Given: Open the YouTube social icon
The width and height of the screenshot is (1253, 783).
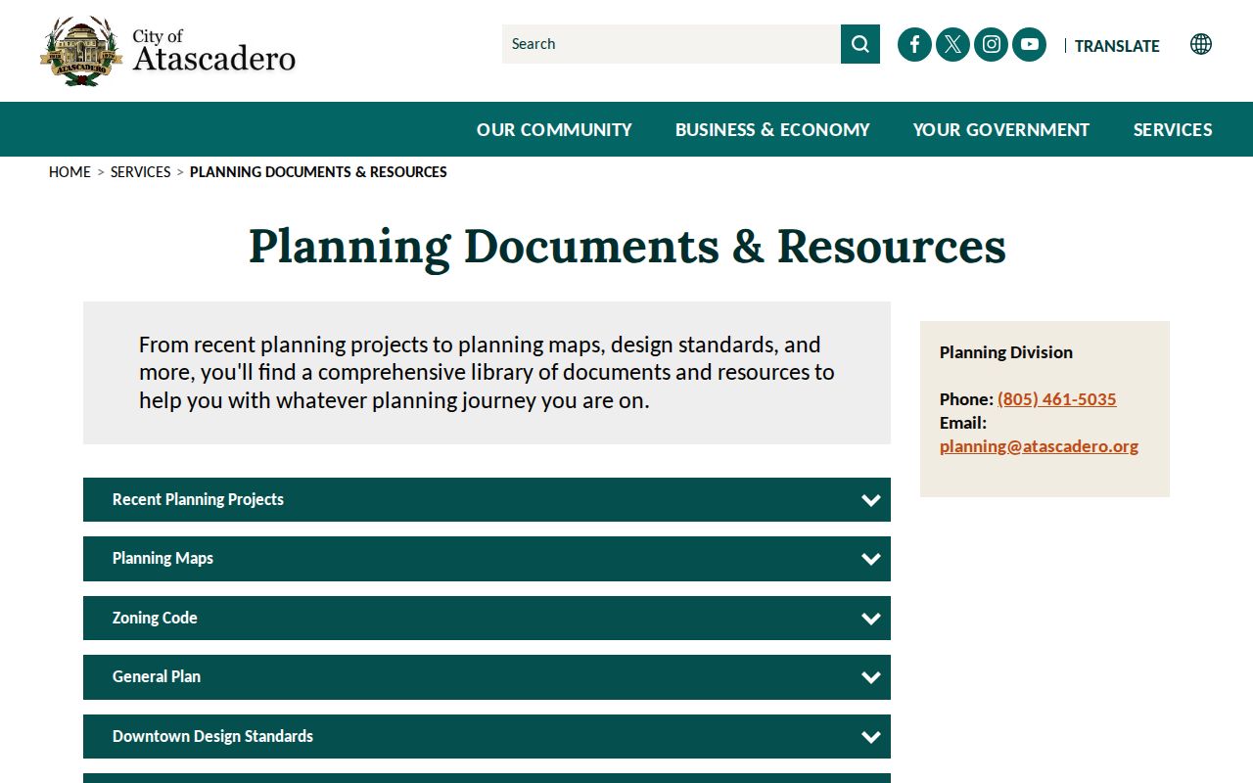Looking at the screenshot, I should [x=1029, y=44].
